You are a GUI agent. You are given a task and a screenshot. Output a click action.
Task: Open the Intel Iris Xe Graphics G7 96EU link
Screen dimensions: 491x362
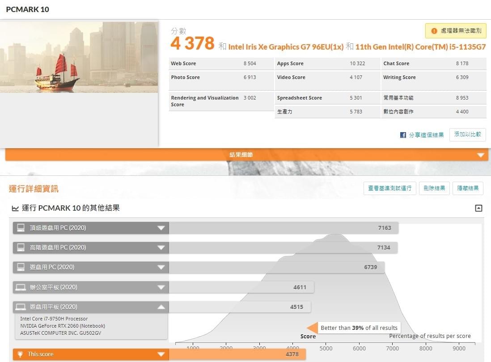coord(286,47)
